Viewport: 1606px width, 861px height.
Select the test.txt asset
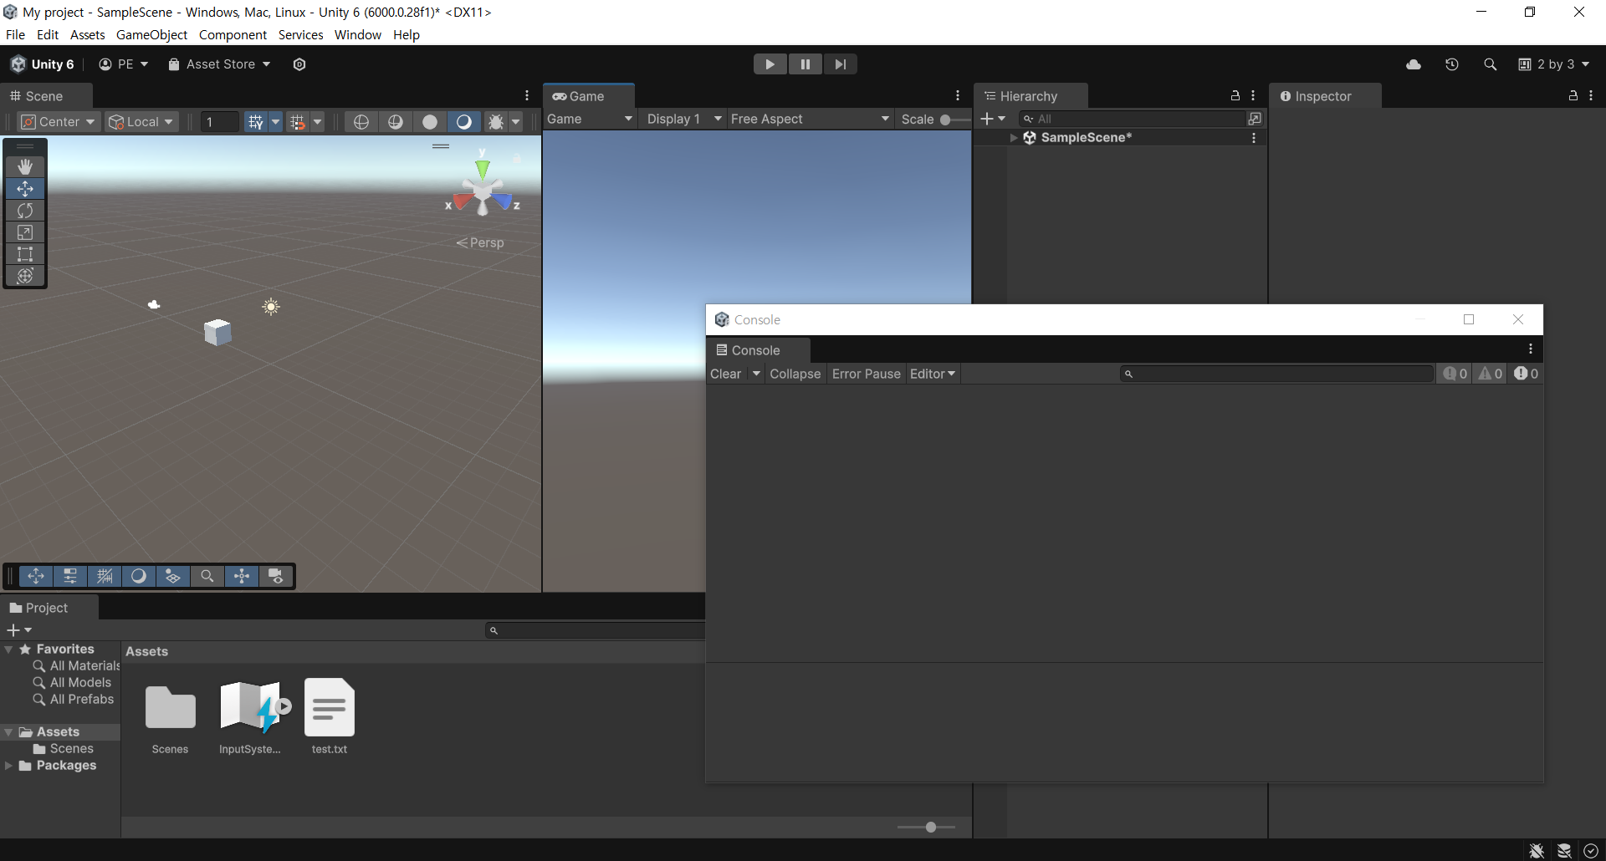330,716
